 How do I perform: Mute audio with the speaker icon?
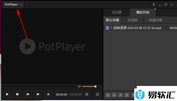click(80, 86)
